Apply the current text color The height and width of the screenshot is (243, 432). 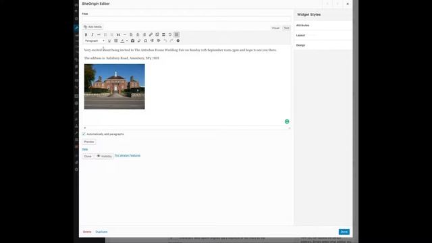(122, 40)
